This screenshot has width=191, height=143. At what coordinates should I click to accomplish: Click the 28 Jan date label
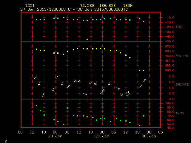(56, 136)
